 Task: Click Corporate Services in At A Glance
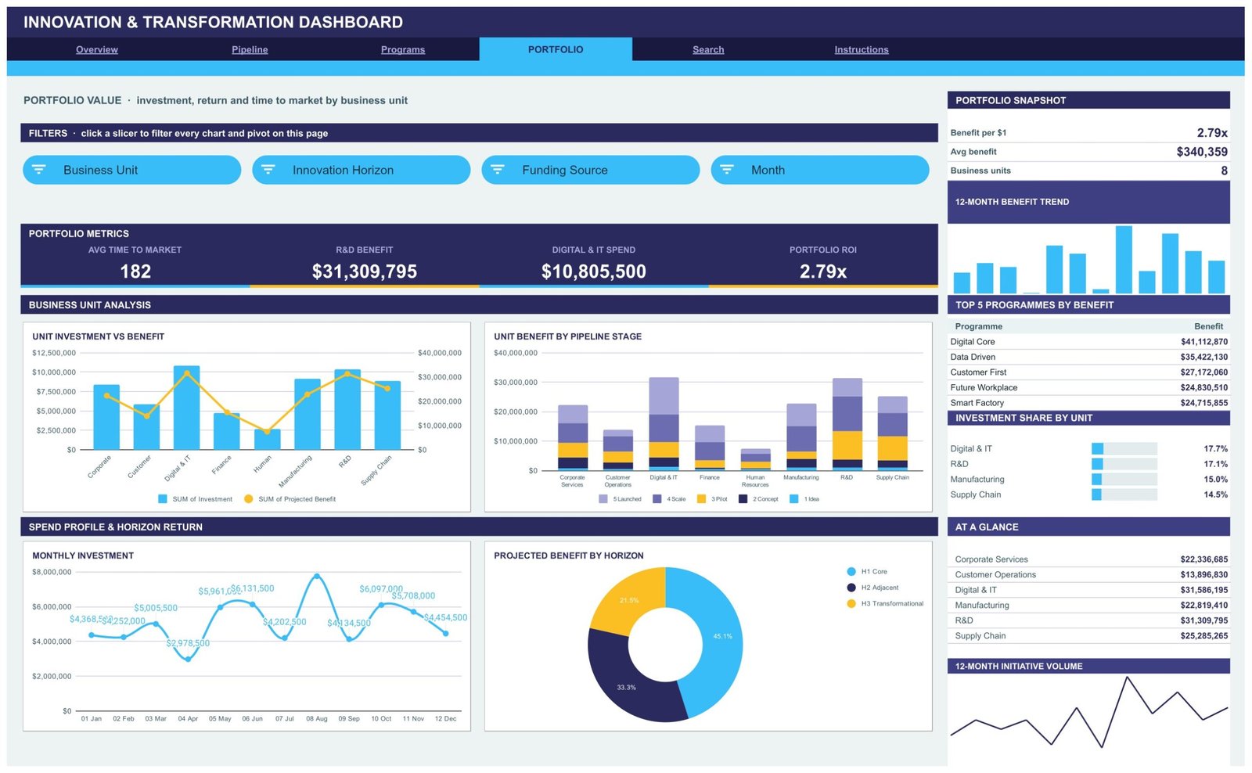(991, 559)
